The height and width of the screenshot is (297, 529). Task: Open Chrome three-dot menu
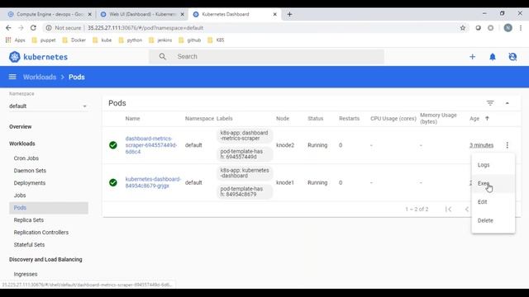point(521,28)
